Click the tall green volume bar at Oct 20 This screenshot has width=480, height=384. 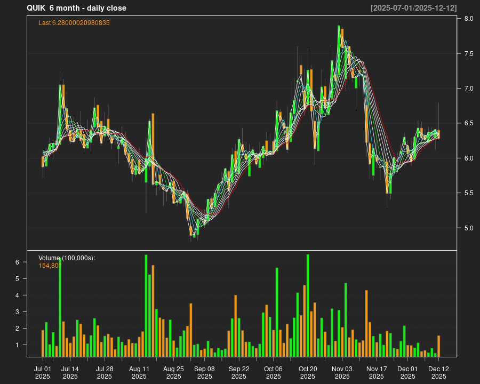click(x=308, y=305)
